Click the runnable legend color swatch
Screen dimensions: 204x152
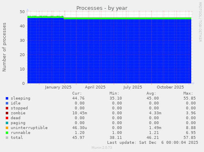point(7,133)
